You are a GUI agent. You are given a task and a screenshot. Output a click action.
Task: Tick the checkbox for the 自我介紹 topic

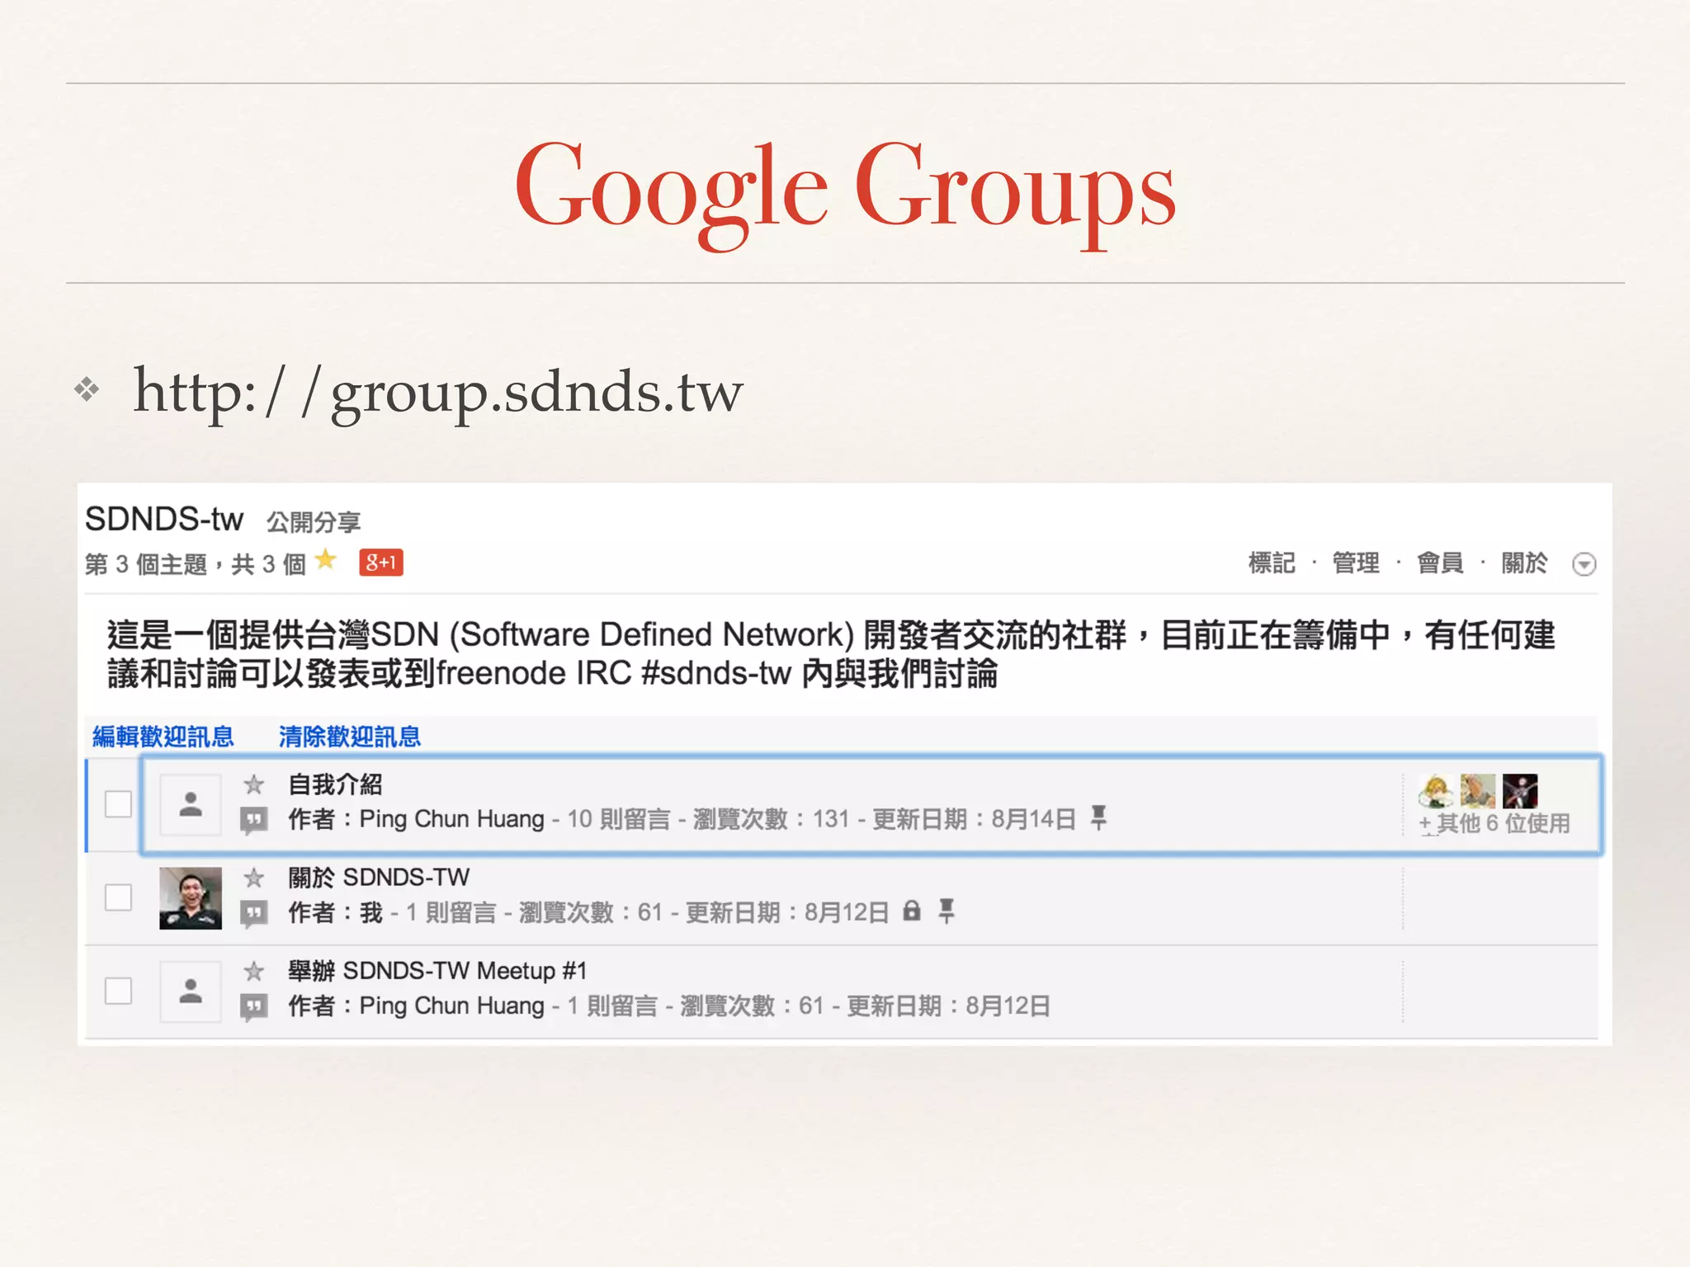coord(119,803)
